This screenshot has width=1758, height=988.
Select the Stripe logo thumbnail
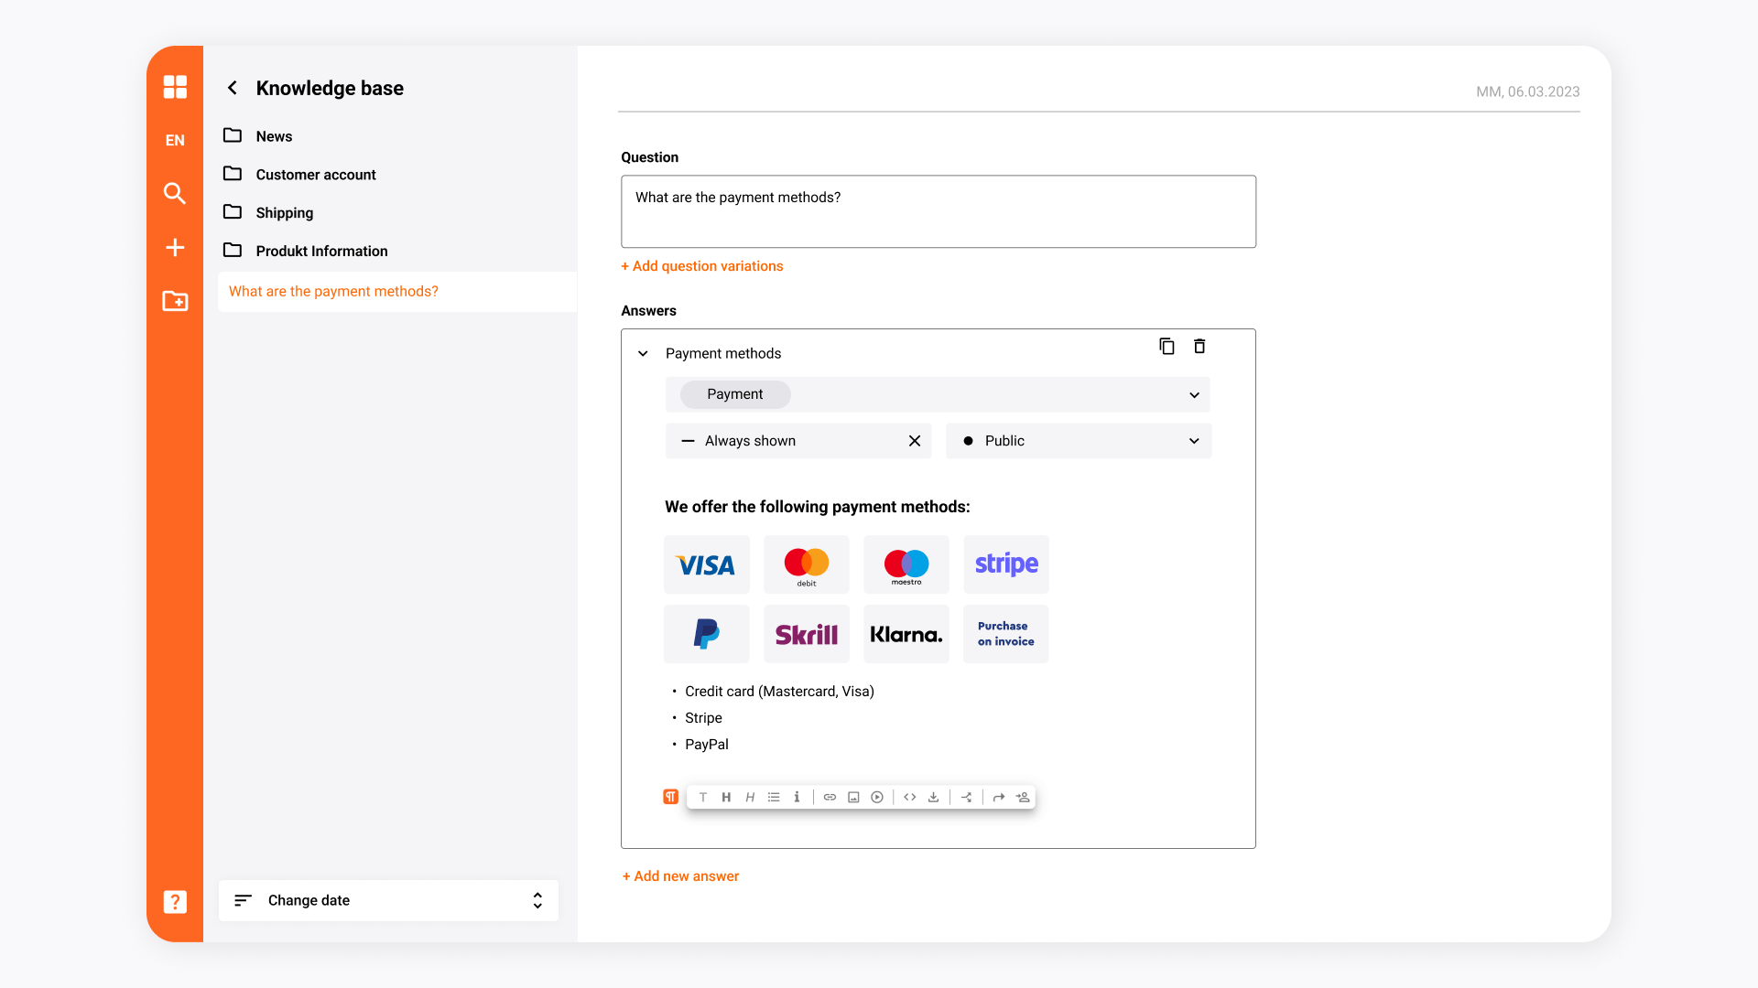pyautogui.click(x=1006, y=564)
